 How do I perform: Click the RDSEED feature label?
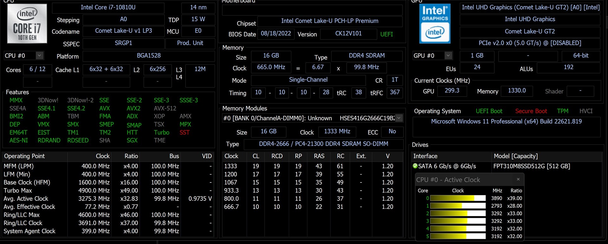[78, 140]
